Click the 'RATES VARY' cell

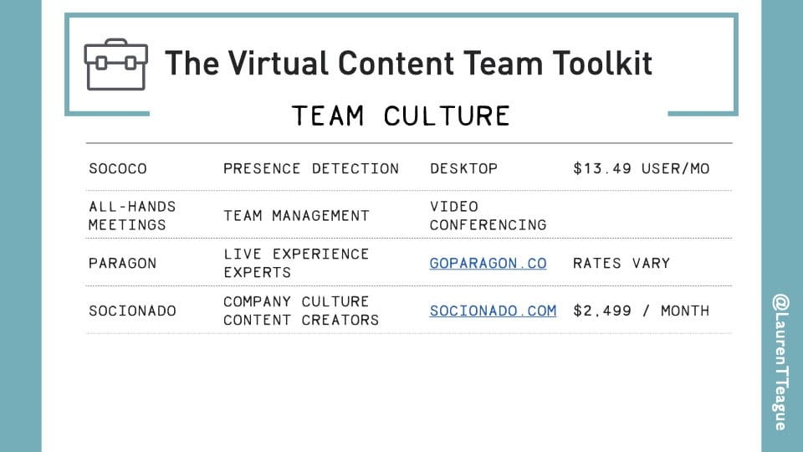click(621, 264)
